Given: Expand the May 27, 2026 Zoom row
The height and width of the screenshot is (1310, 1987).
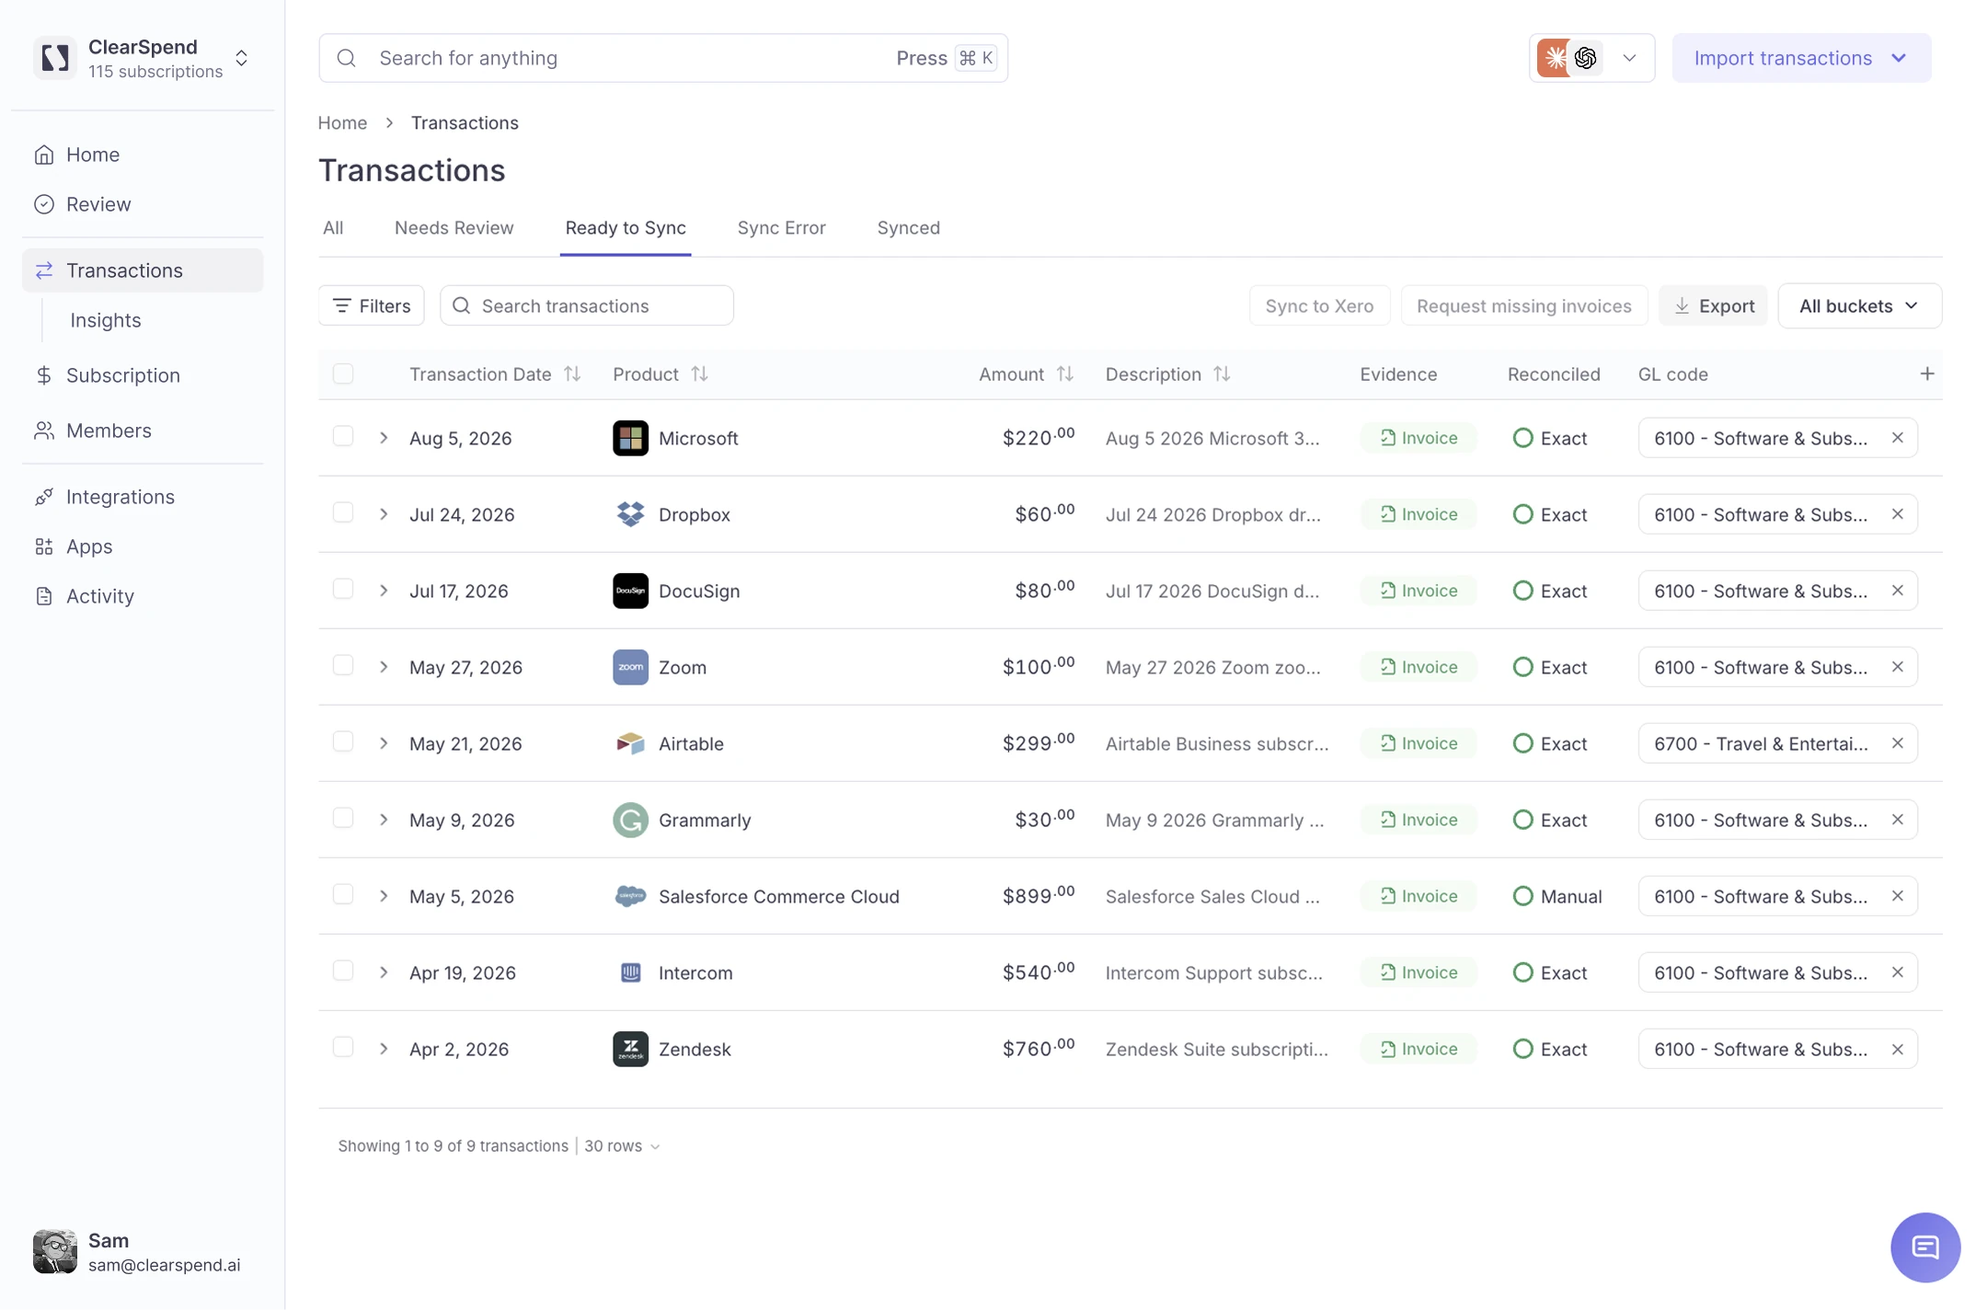Looking at the screenshot, I should 384,667.
